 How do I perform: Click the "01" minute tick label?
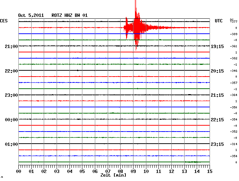tap(31, 171)
